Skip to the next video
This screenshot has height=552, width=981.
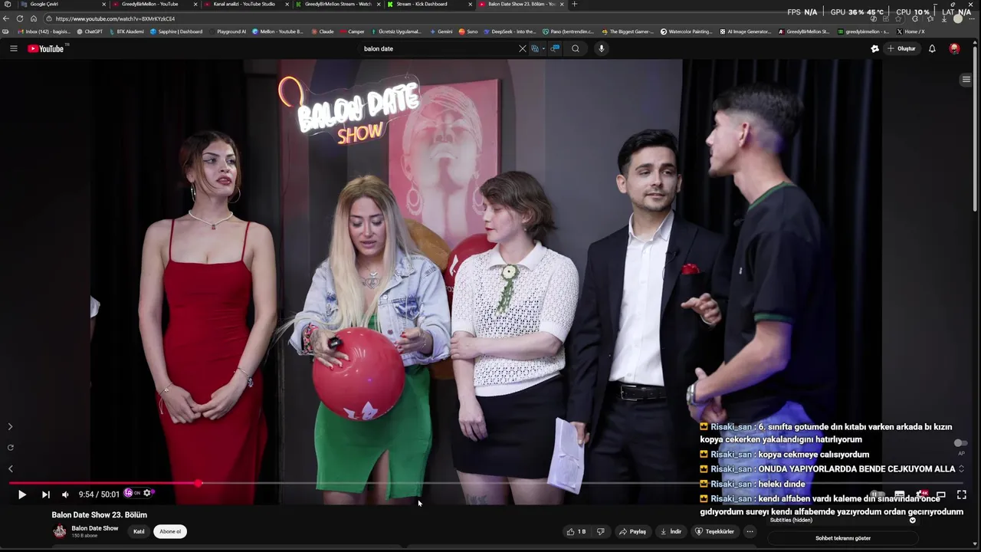point(45,495)
